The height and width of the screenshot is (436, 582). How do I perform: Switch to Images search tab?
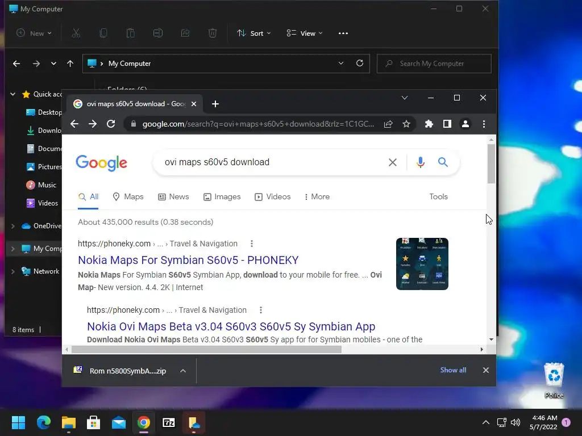222,197
